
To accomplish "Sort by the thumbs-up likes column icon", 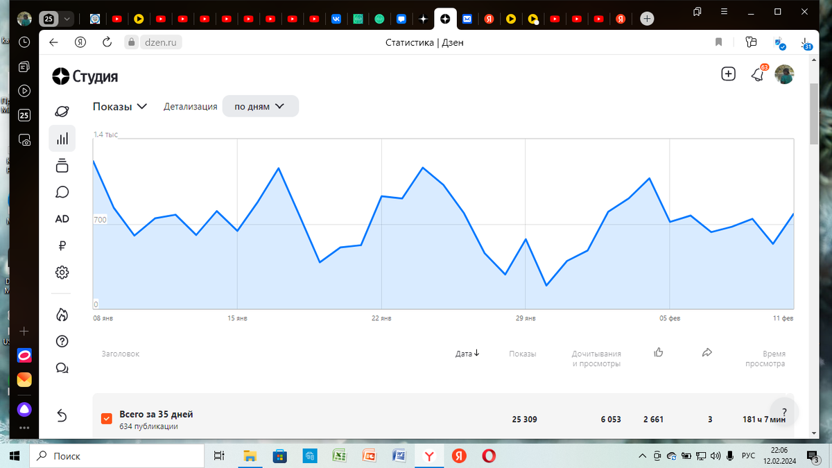I will coord(659,353).
